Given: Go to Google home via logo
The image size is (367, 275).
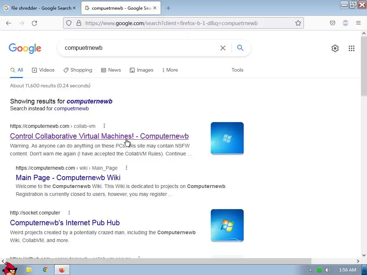Looking at the screenshot, I should (x=25, y=48).
